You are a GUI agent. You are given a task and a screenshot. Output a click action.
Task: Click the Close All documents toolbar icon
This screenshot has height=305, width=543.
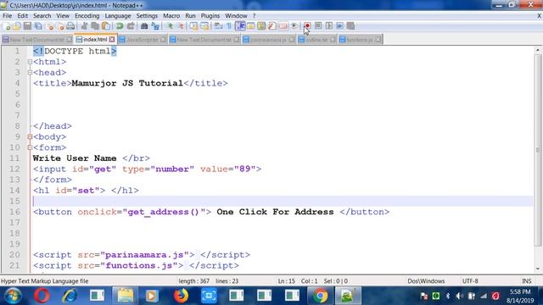tap(60, 26)
